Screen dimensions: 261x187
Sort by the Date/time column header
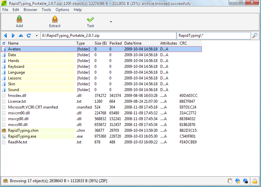click(x=133, y=43)
